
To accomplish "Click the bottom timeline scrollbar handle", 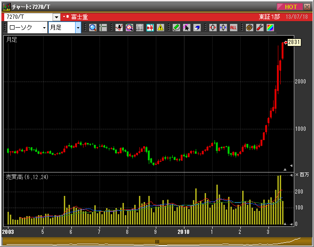I will click(157, 241).
